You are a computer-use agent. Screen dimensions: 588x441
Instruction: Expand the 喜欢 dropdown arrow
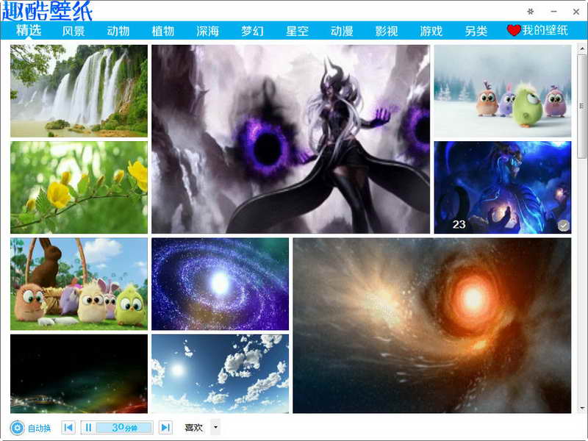pos(215,427)
